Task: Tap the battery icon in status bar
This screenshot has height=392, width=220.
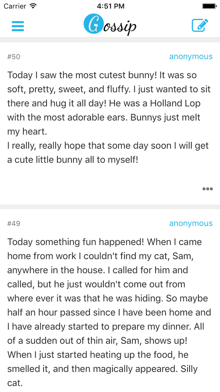Action: (209, 6)
